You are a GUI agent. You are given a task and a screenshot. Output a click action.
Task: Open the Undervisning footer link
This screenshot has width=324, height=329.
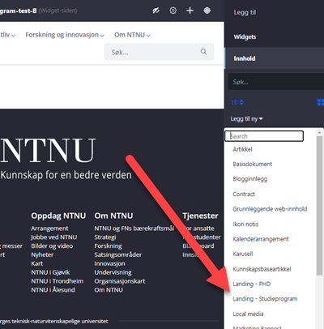coord(113,272)
